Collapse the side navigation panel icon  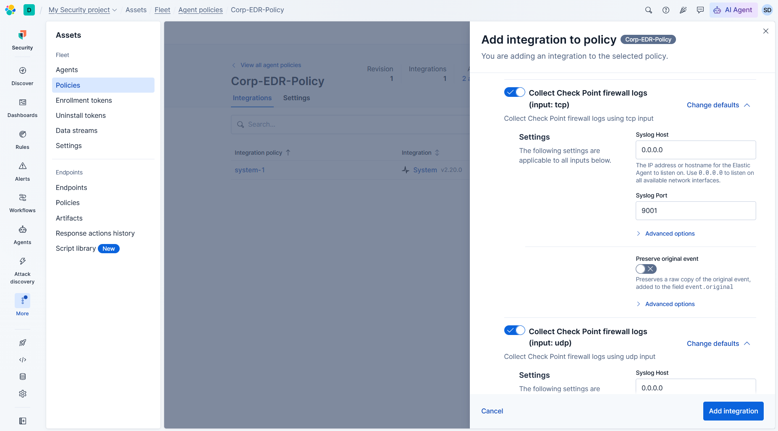click(x=23, y=421)
